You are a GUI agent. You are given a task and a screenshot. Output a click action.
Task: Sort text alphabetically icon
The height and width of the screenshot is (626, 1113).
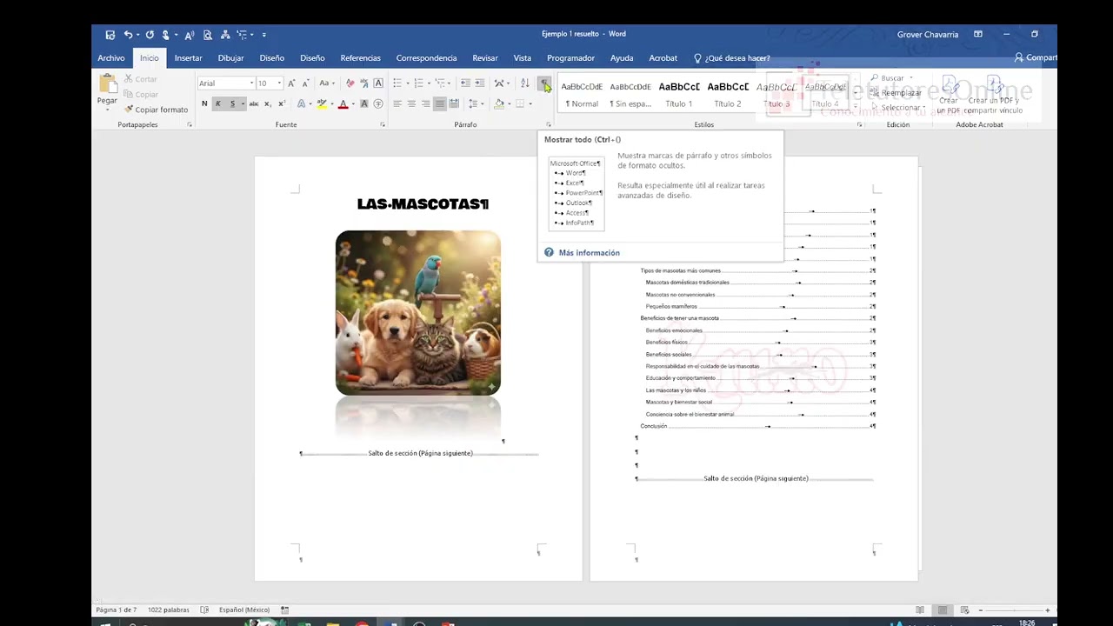coord(525,83)
